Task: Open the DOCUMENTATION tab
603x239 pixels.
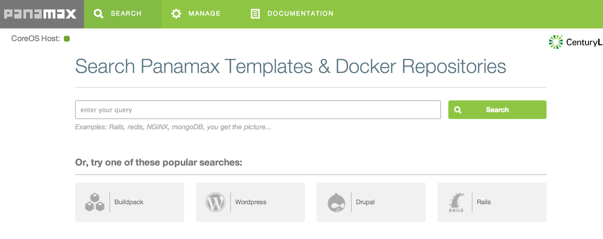Action: point(292,14)
